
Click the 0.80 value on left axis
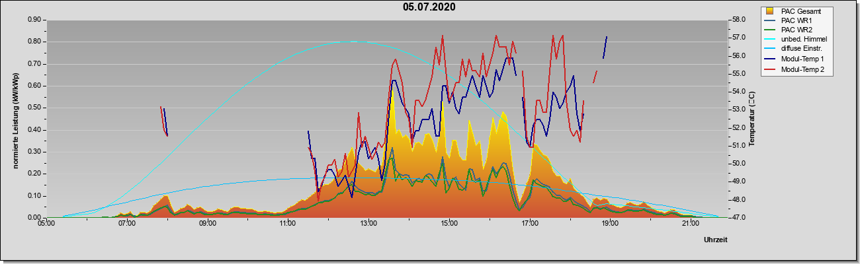pyautogui.click(x=34, y=42)
